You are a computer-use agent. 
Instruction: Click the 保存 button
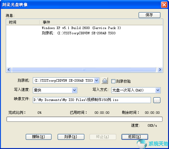click(x=149, y=15)
